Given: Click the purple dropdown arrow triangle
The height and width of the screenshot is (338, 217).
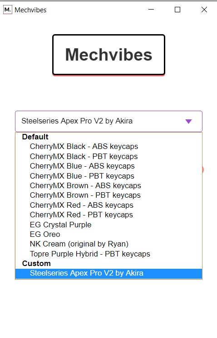Looking at the screenshot, I should pos(188,121).
